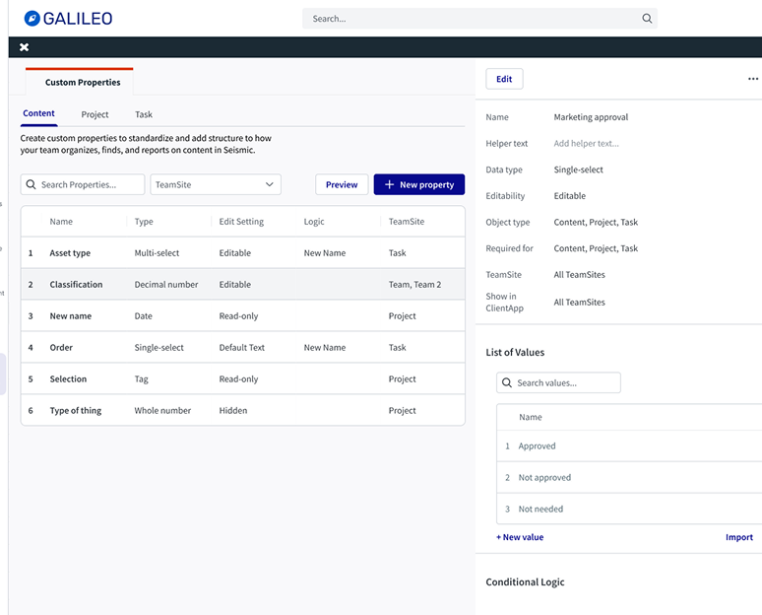The image size is (762, 615).
Task: Focus the Search Properties input
Action: tap(83, 184)
